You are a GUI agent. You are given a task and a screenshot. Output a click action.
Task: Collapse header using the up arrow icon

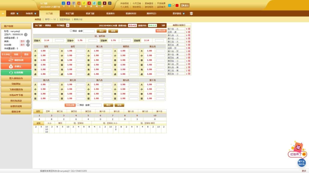[x=3, y=13]
